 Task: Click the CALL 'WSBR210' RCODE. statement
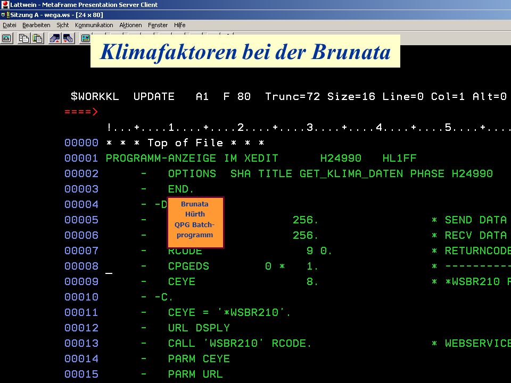(x=240, y=343)
